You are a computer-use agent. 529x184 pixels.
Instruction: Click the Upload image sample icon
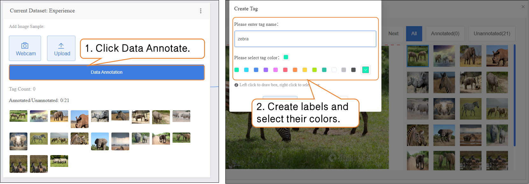(61, 46)
